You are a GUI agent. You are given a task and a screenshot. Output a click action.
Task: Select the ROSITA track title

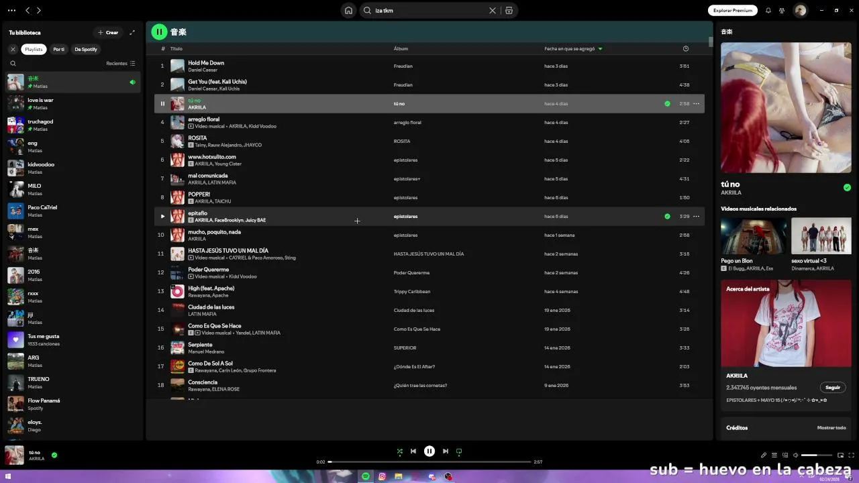point(197,138)
